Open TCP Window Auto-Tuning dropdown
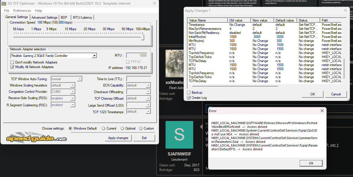The width and height of the screenshot is (353, 177). [x=67, y=79]
